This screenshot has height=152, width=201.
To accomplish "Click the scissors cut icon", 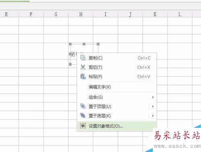I will click(83, 67).
